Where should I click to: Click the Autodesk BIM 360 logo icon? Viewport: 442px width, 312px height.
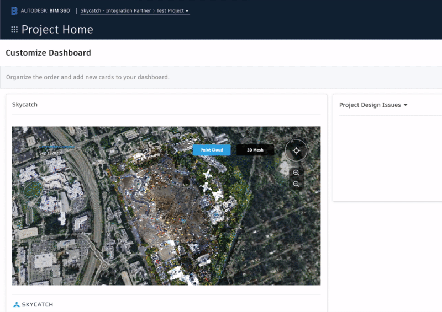[14, 11]
